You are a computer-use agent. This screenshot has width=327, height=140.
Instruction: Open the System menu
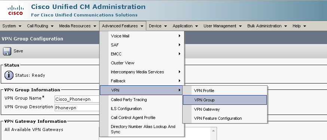pos(12,26)
